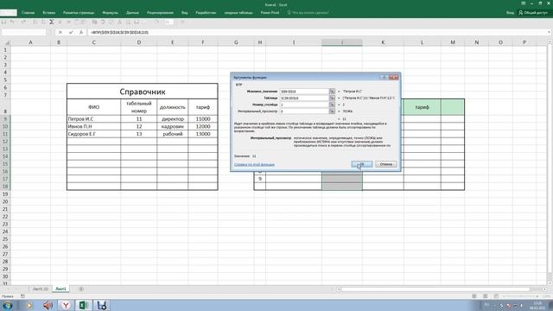The height and width of the screenshot is (311, 553).
Task: Open the Вставка ribbon tab
Action: pos(48,12)
